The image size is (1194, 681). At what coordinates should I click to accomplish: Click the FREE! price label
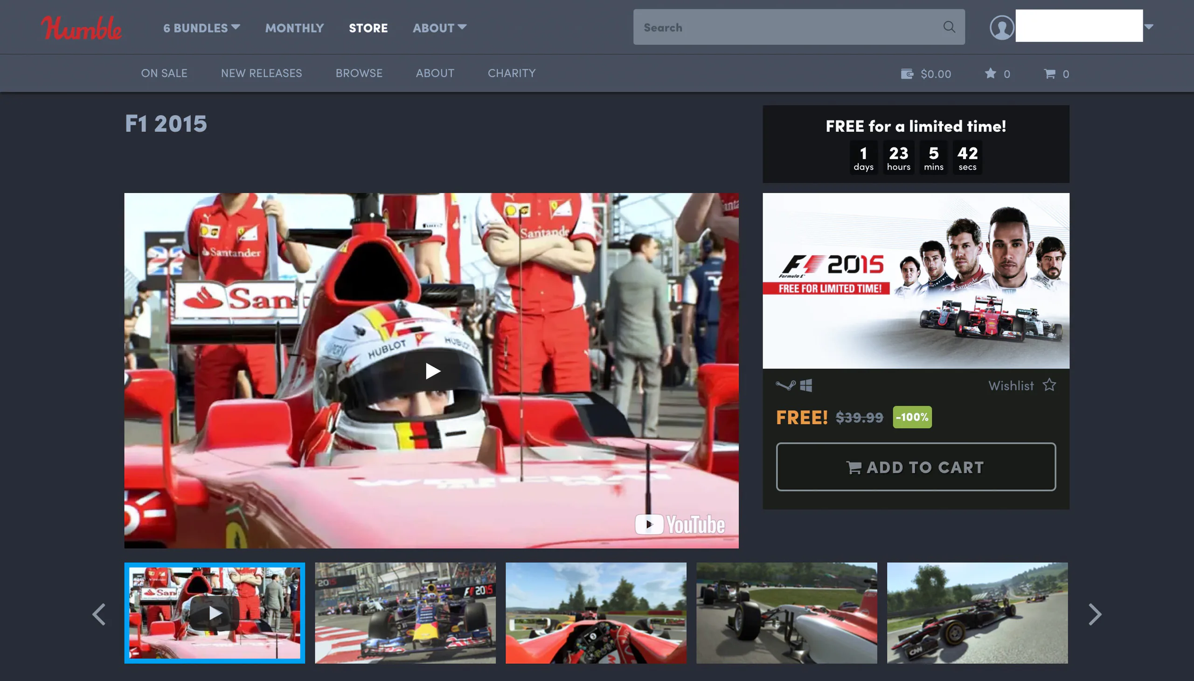coord(801,417)
